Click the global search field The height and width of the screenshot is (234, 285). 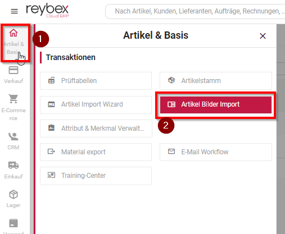pos(195,11)
